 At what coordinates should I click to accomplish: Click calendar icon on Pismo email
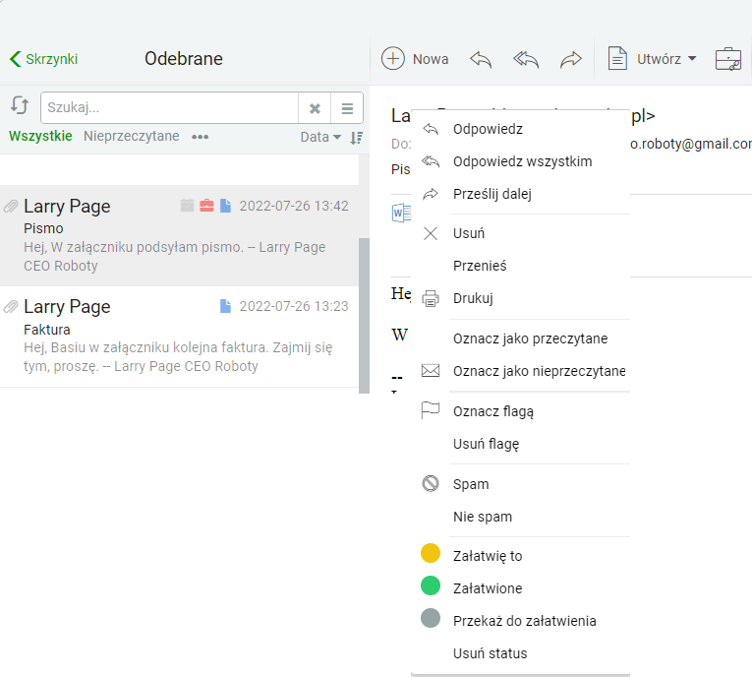tap(187, 206)
